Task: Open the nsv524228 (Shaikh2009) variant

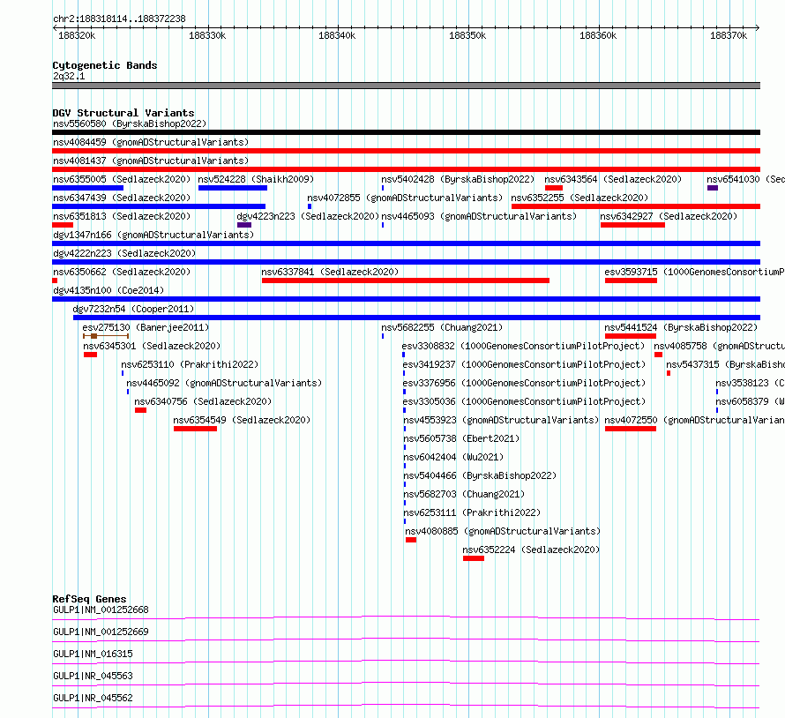Action: click(256, 179)
